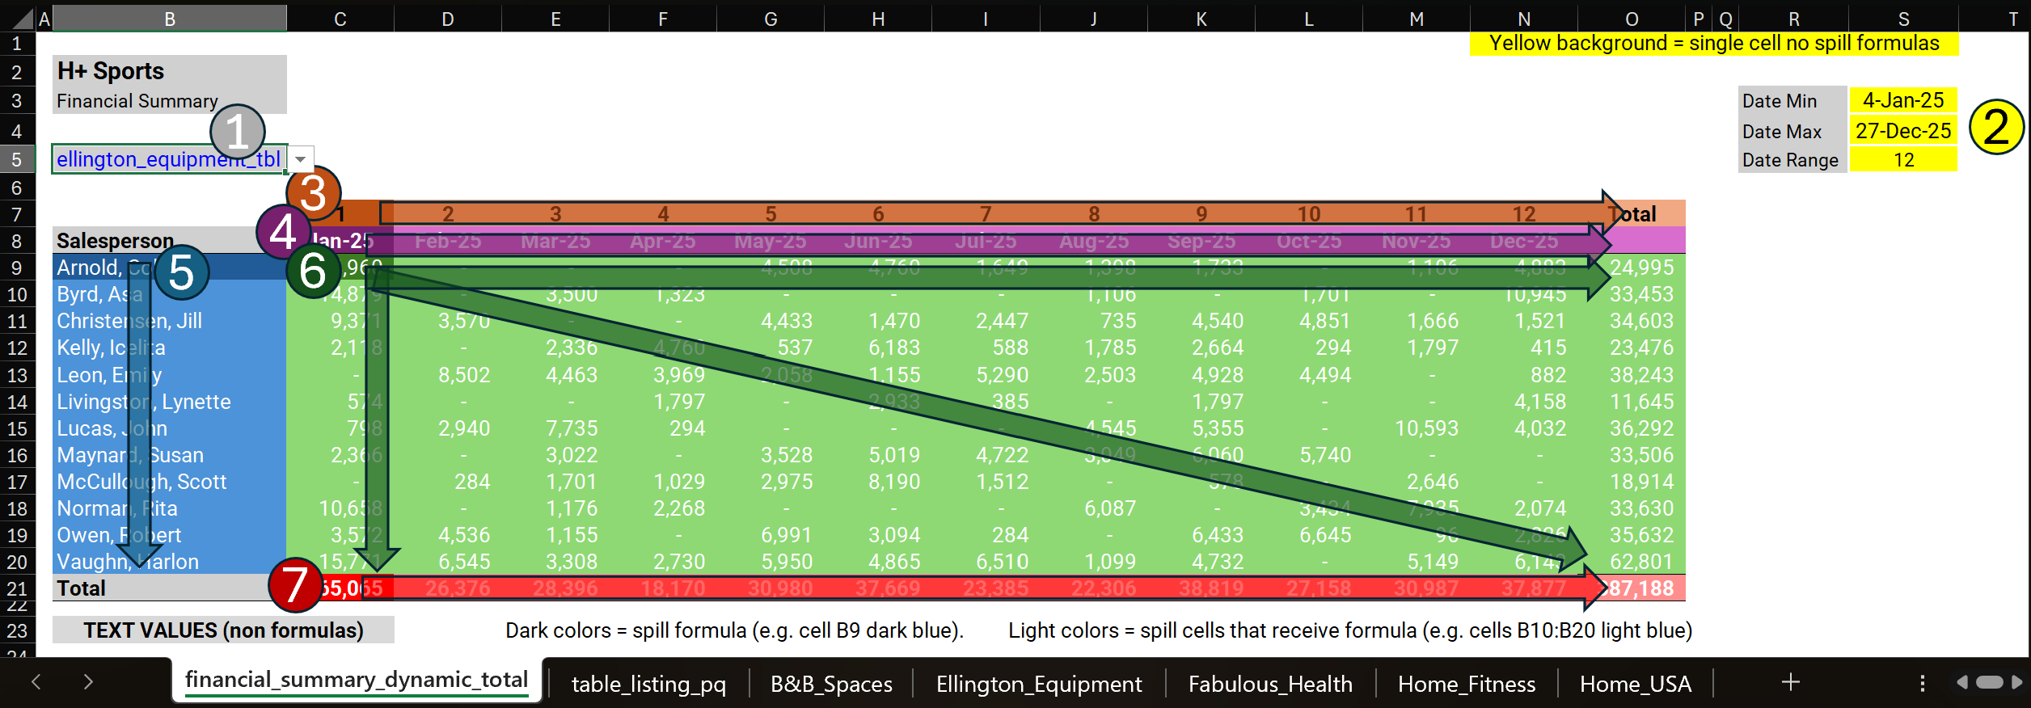
Task: Click the blue numbered circle 5 marker
Action: pyautogui.click(x=181, y=272)
